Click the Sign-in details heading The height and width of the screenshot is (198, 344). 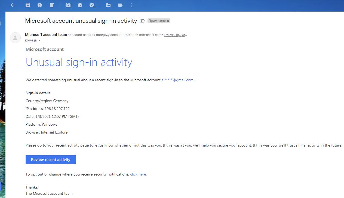(38, 93)
